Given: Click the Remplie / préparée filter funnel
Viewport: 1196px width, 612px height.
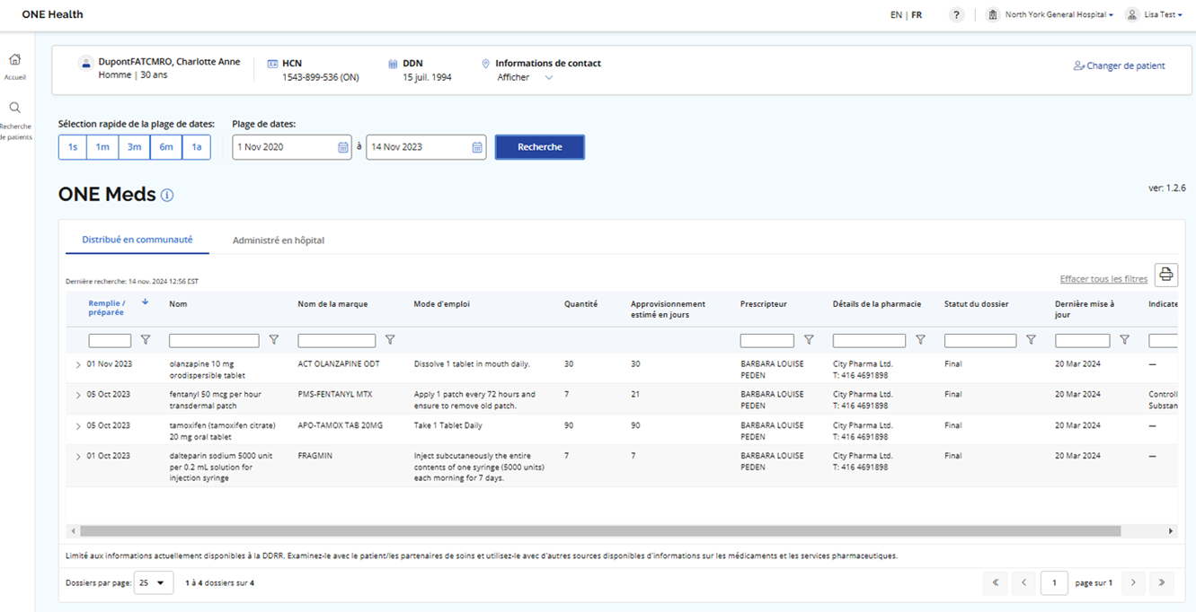Looking at the screenshot, I should [146, 340].
